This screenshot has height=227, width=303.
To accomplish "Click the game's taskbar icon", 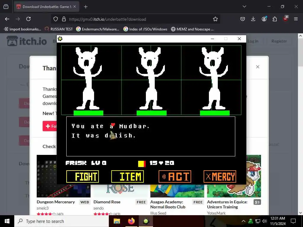I will [146, 221].
